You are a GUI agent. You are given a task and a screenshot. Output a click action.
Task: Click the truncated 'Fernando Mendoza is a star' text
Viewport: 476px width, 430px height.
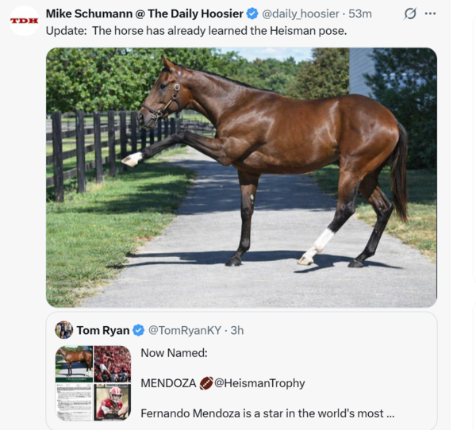267,413
